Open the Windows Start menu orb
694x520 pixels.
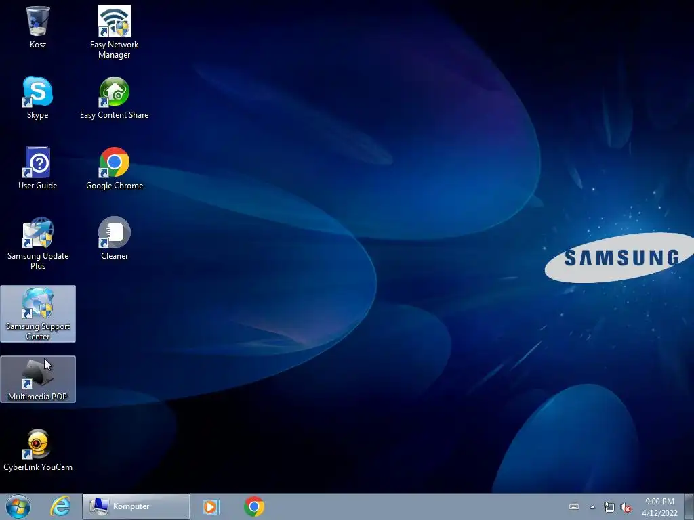[x=18, y=506]
